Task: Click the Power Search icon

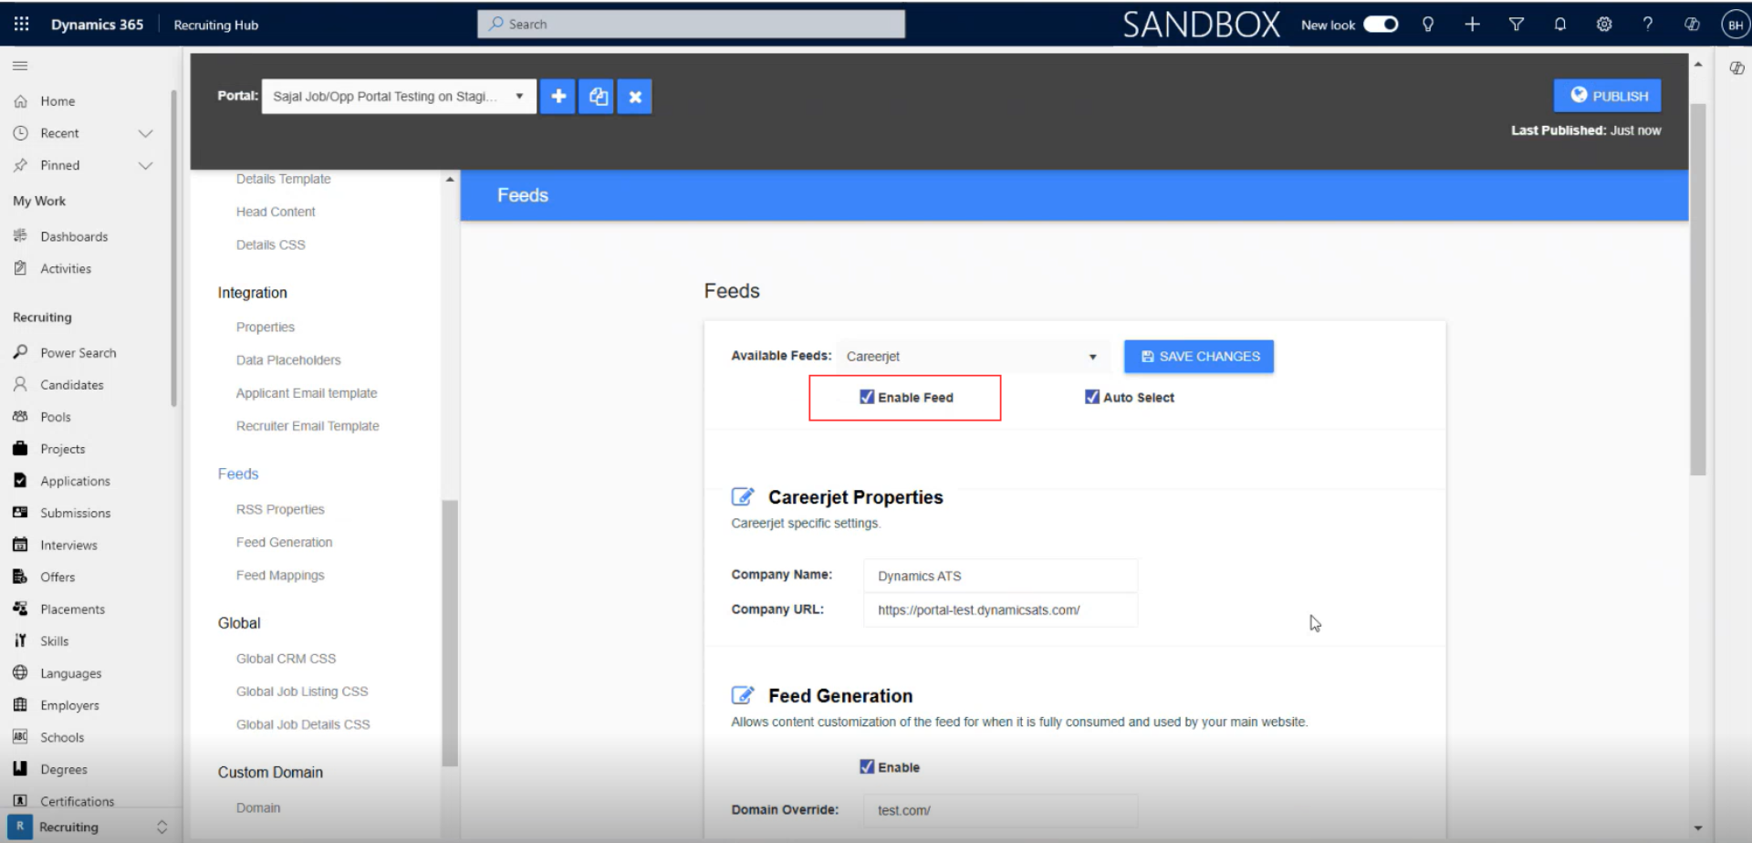Action: pos(20,352)
